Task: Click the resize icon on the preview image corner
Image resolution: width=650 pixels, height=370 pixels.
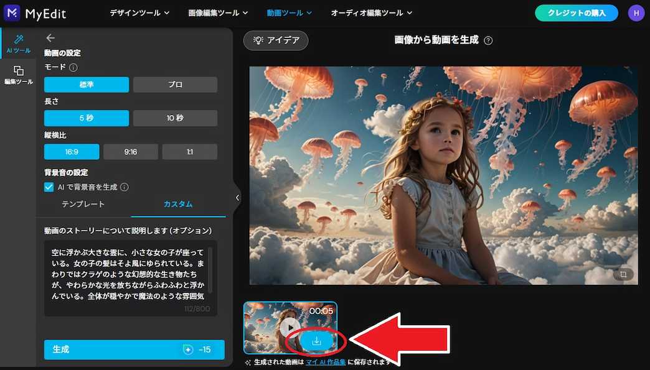Action: coord(623,274)
